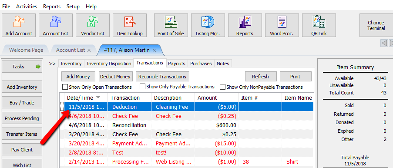Image resolution: width=393 pixels, height=168 pixels.
Task: Open Point of Sale from the toolbar
Action: [x=171, y=25]
